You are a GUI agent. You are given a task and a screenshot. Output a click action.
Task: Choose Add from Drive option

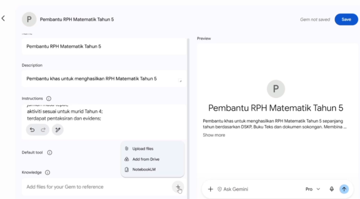pos(153,159)
